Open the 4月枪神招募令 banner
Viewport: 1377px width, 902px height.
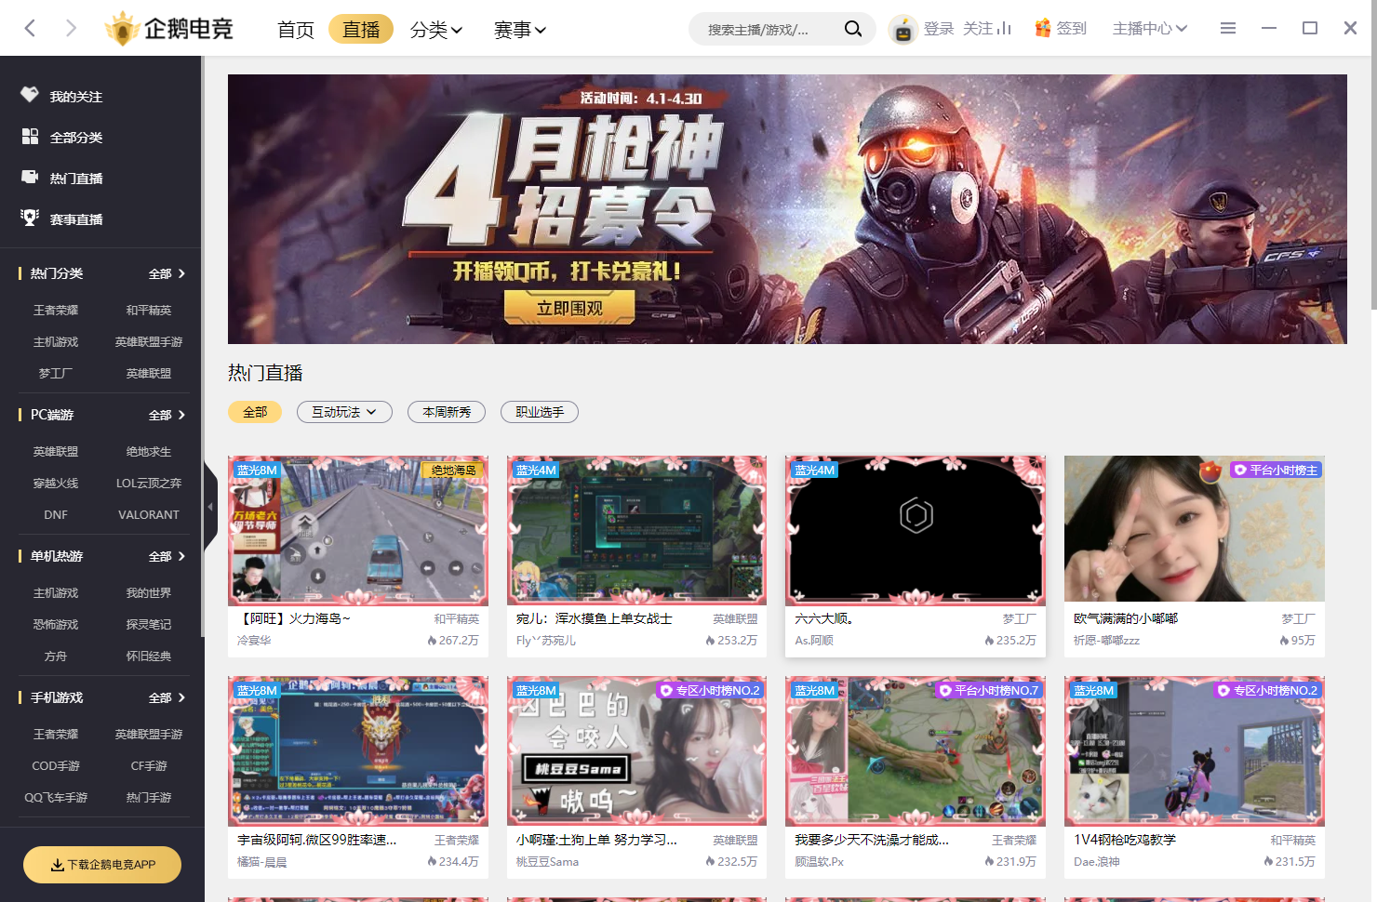tap(787, 209)
